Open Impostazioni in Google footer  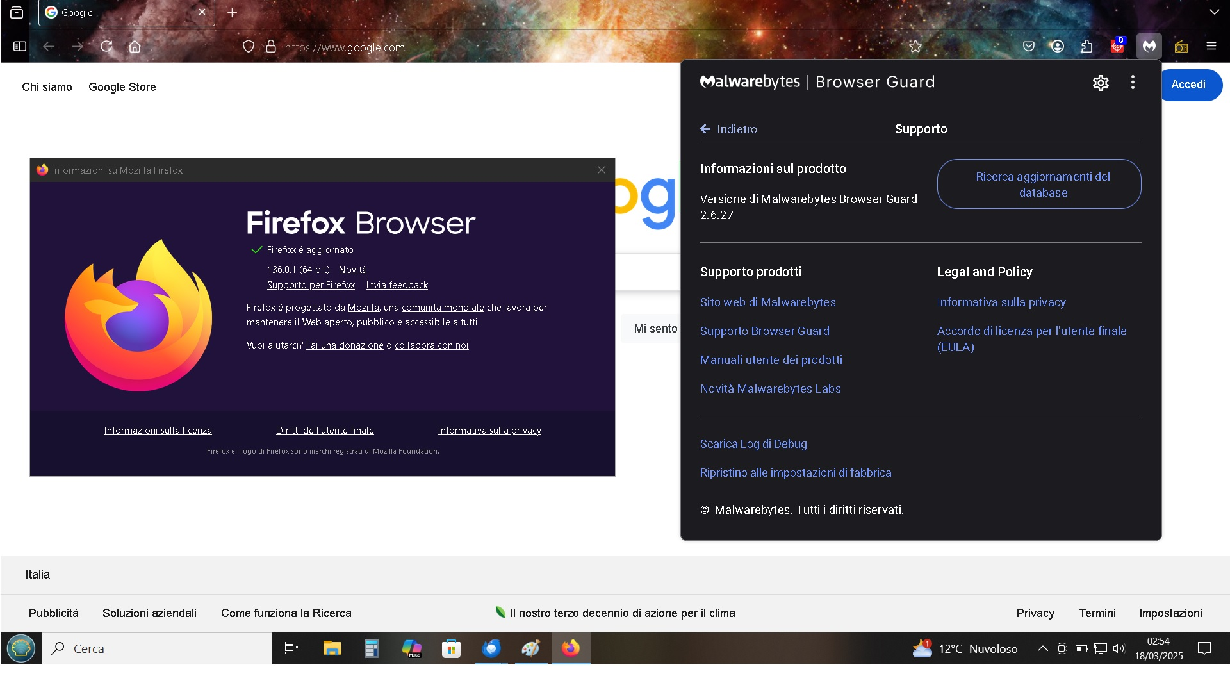(1170, 613)
